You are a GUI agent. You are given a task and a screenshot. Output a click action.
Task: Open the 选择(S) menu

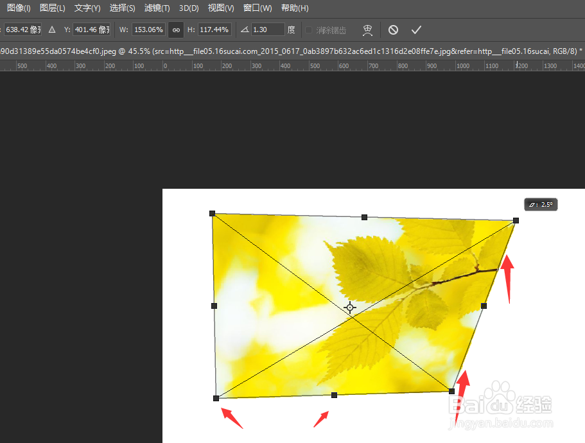[123, 8]
